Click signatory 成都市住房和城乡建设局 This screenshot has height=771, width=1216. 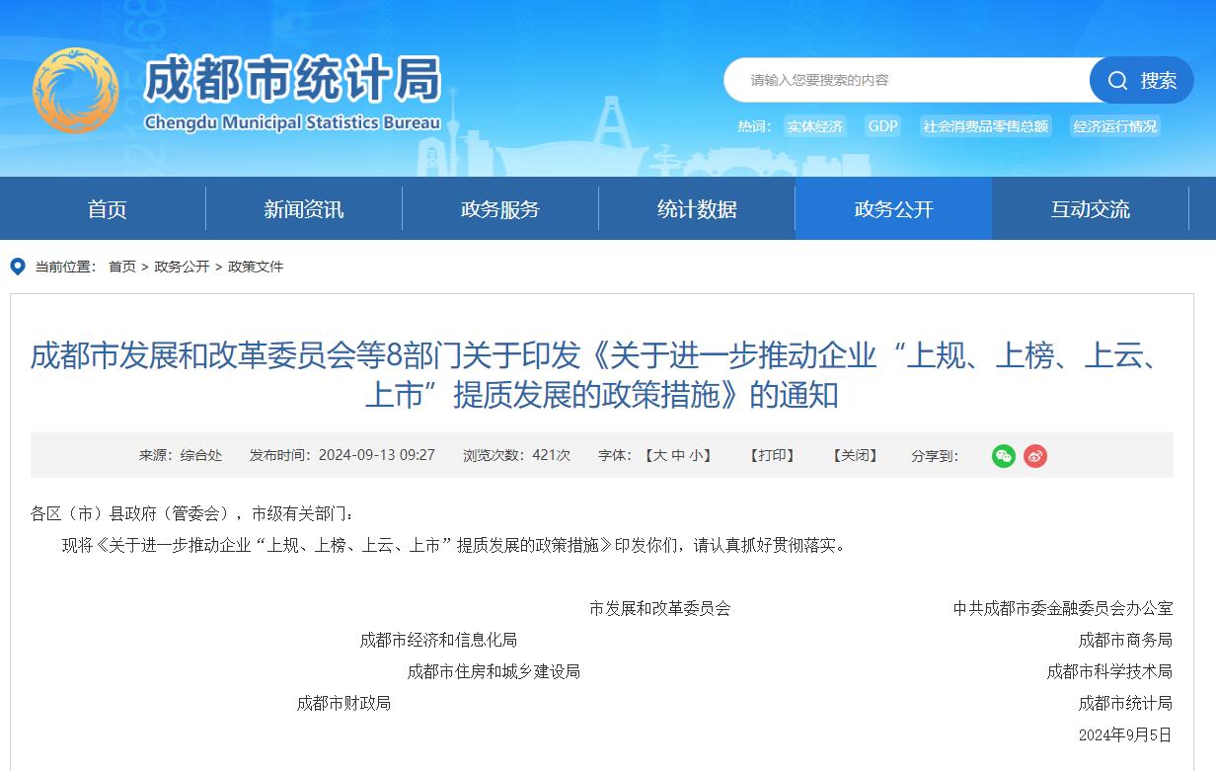(x=494, y=672)
